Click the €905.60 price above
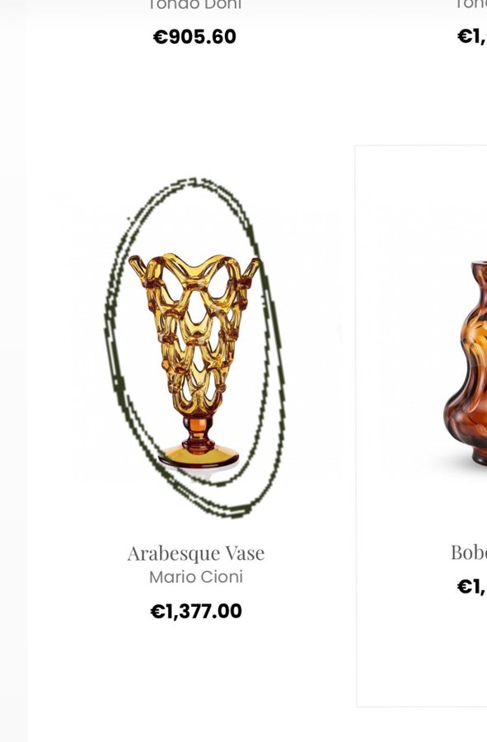The height and width of the screenshot is (742, 487). (194, 36)
